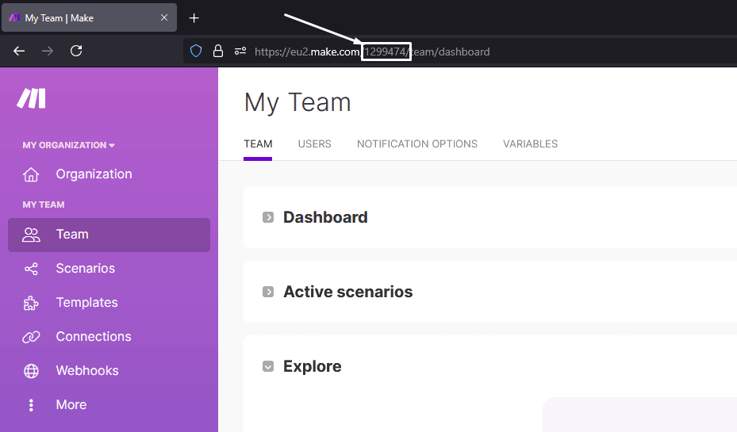Click the Connections chain link icon

(x=31, y=337)
